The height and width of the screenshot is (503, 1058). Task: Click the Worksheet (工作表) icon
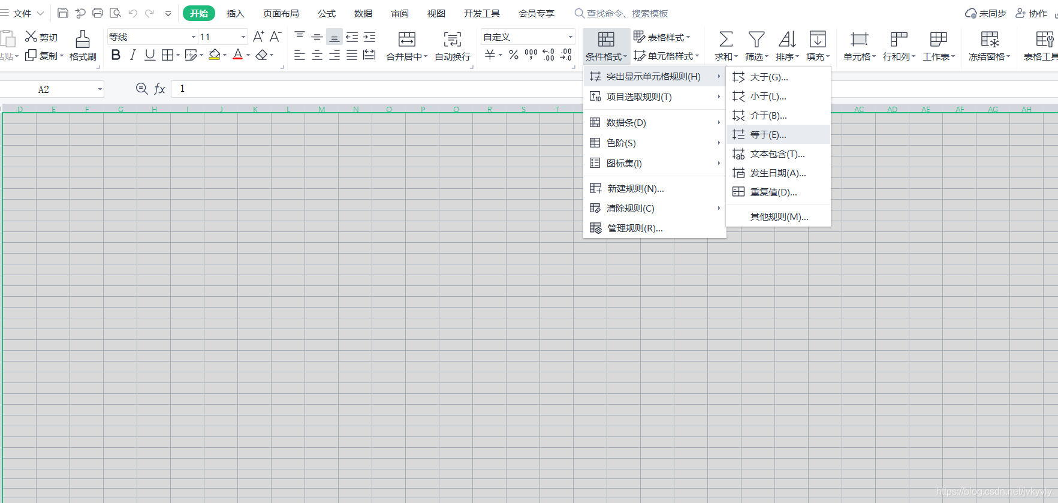click(939, 40)
